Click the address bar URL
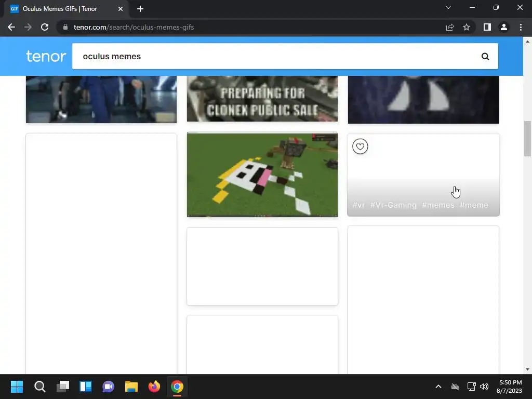The width and height of the screenshot is (532, 399). [x=134, y=27]
